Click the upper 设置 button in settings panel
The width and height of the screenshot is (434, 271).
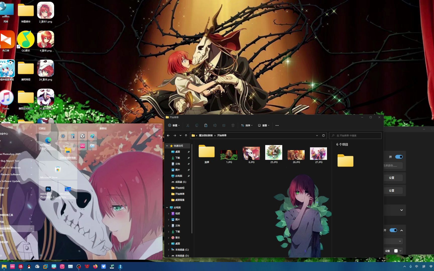click(392, 178)
